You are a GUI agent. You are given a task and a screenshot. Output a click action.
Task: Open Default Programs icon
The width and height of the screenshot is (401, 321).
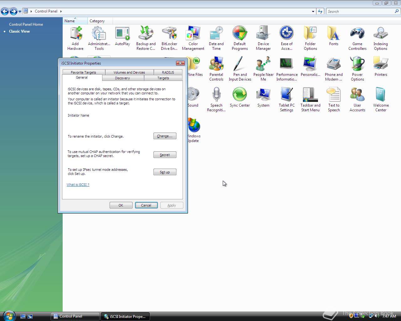point(240,38)
